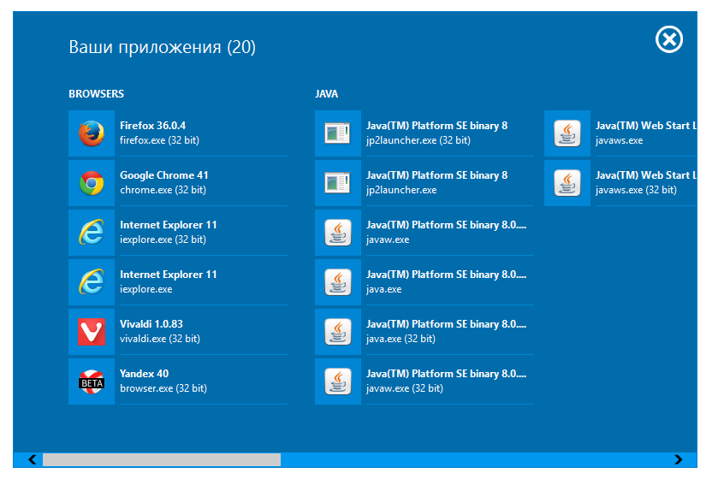Viewport: 712px width, 479px height.
Task: Click the JAVA category header
Action: [326, 94]
